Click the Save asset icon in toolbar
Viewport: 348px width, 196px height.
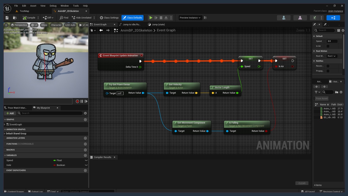7,18
